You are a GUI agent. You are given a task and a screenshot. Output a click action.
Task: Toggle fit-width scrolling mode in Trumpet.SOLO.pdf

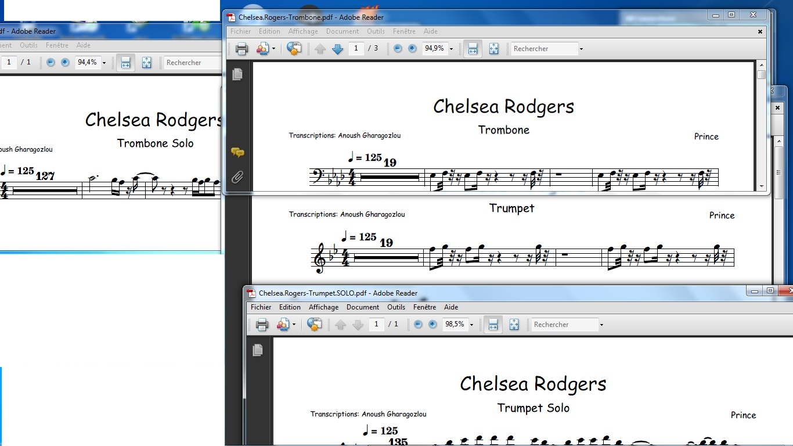pyautogui.click(x=493, y=325)
